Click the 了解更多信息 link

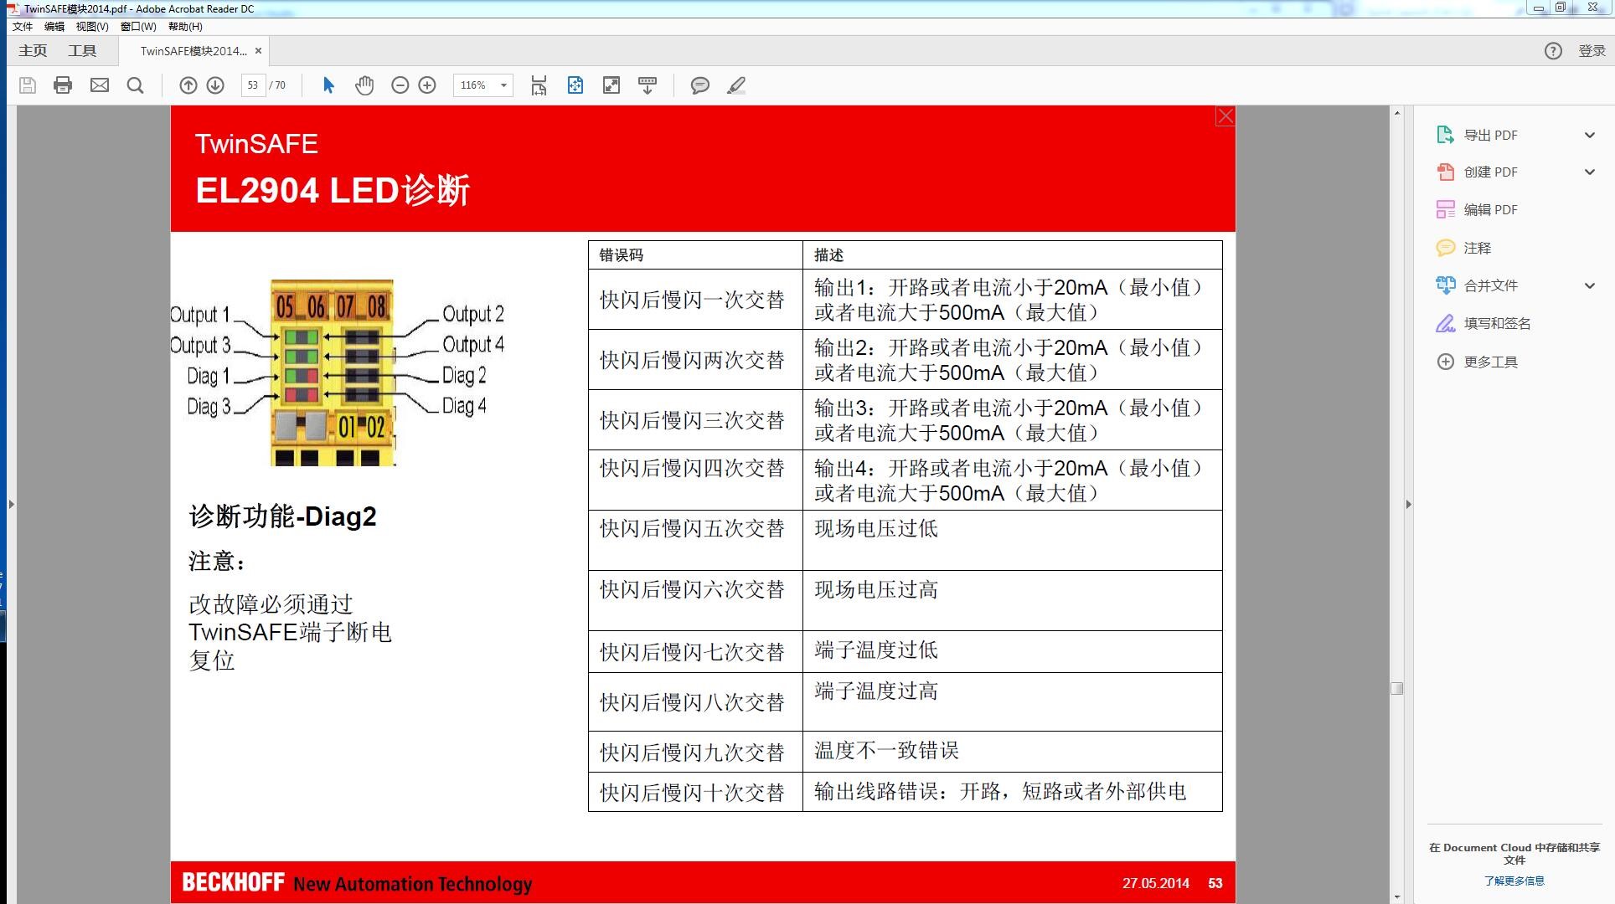(1514, 881)
